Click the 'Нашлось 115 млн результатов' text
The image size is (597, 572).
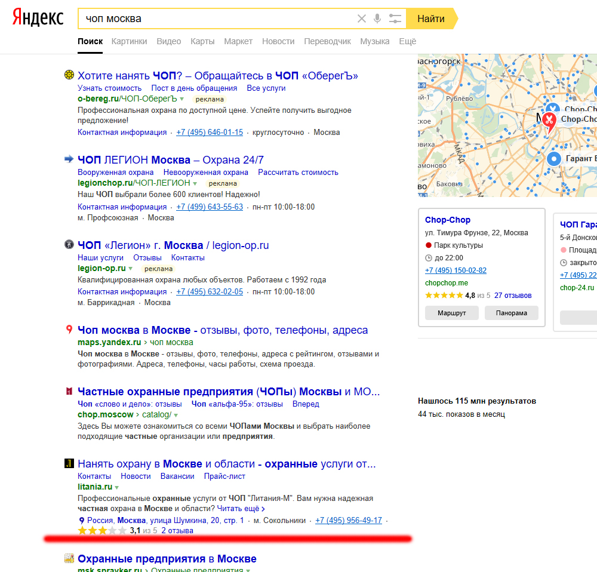pos(476,401)
